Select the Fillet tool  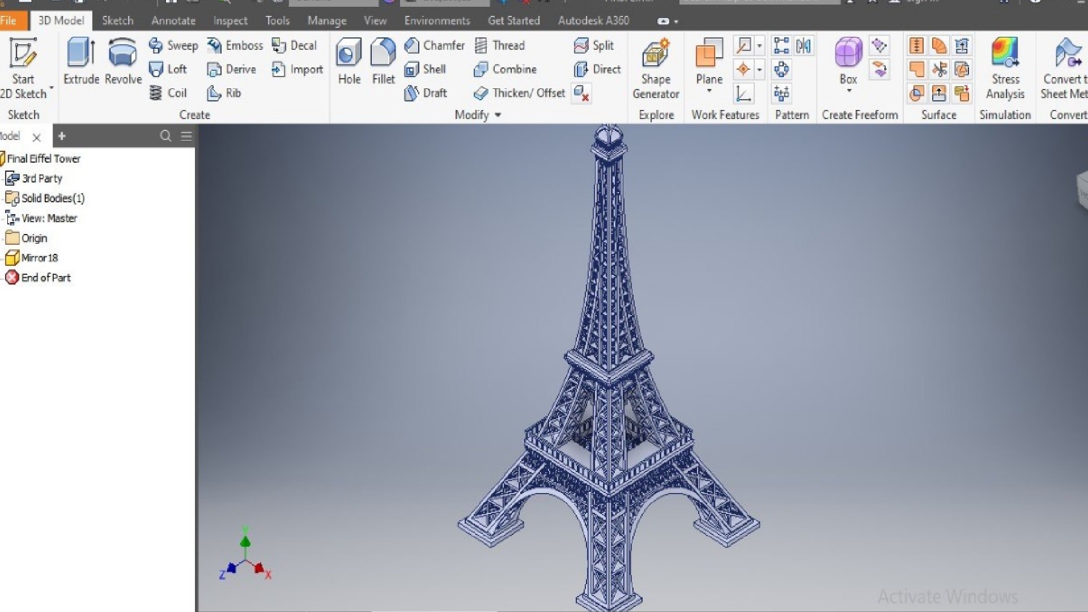(x=383, y=61)
